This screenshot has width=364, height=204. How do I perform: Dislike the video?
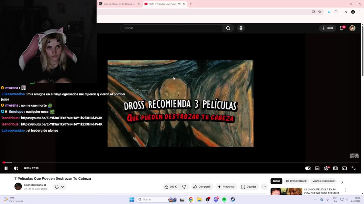click(184, 187)
